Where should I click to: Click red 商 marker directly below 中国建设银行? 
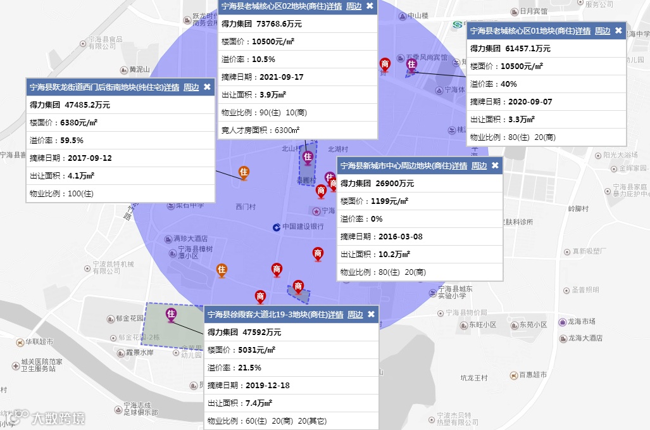pos(277,270)
